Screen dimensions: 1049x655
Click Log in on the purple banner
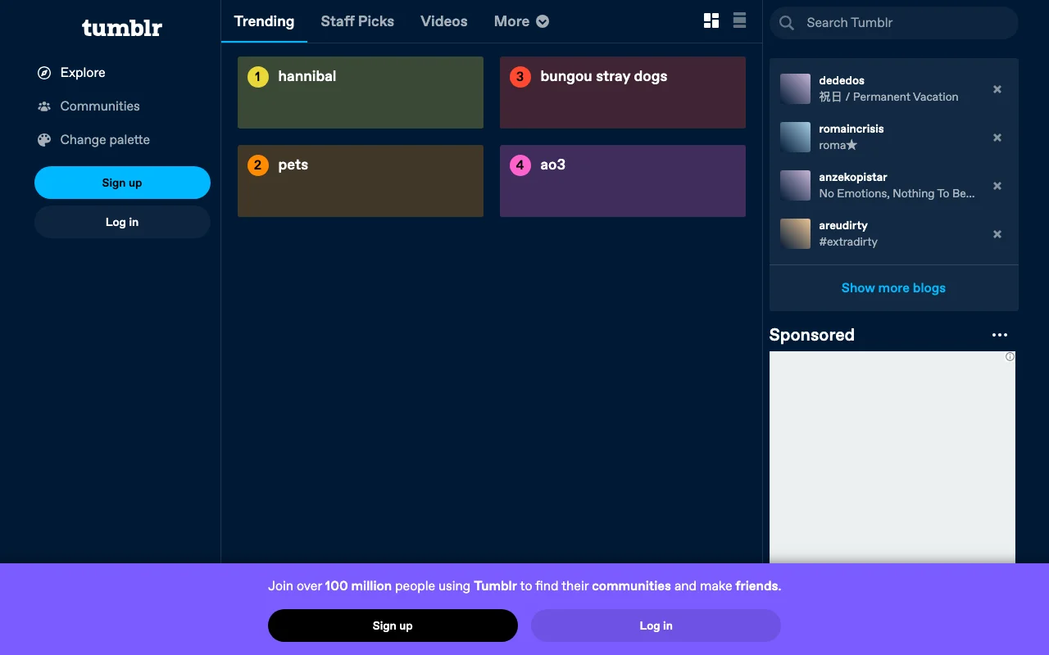(656, 626)
